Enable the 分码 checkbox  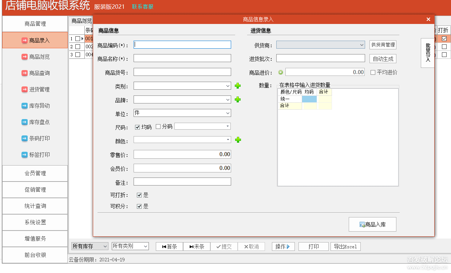[x=158, y=127]
